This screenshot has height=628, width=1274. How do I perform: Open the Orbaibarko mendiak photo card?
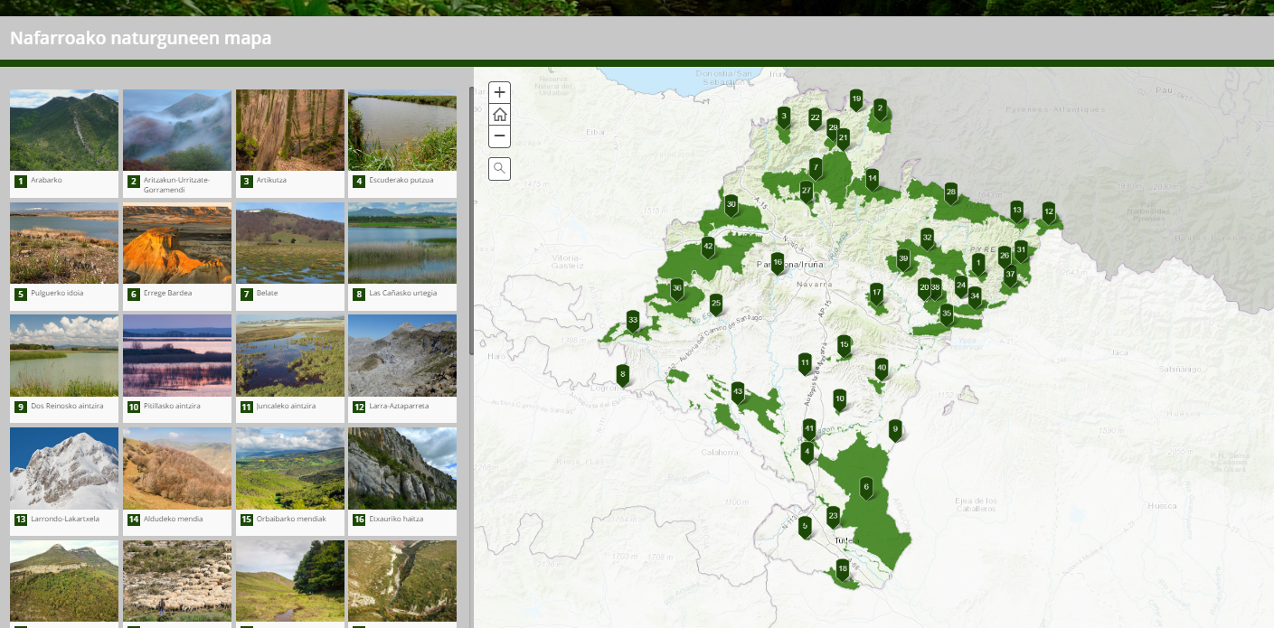[289, 482]
